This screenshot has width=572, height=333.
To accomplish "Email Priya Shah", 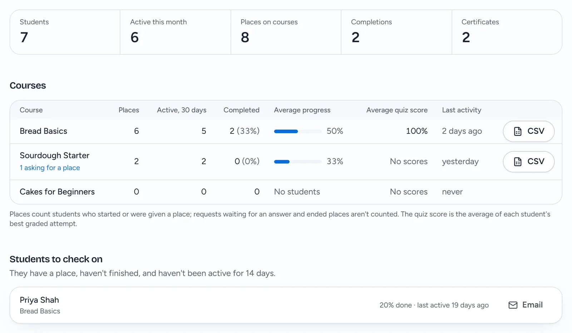I will (526, 305).
